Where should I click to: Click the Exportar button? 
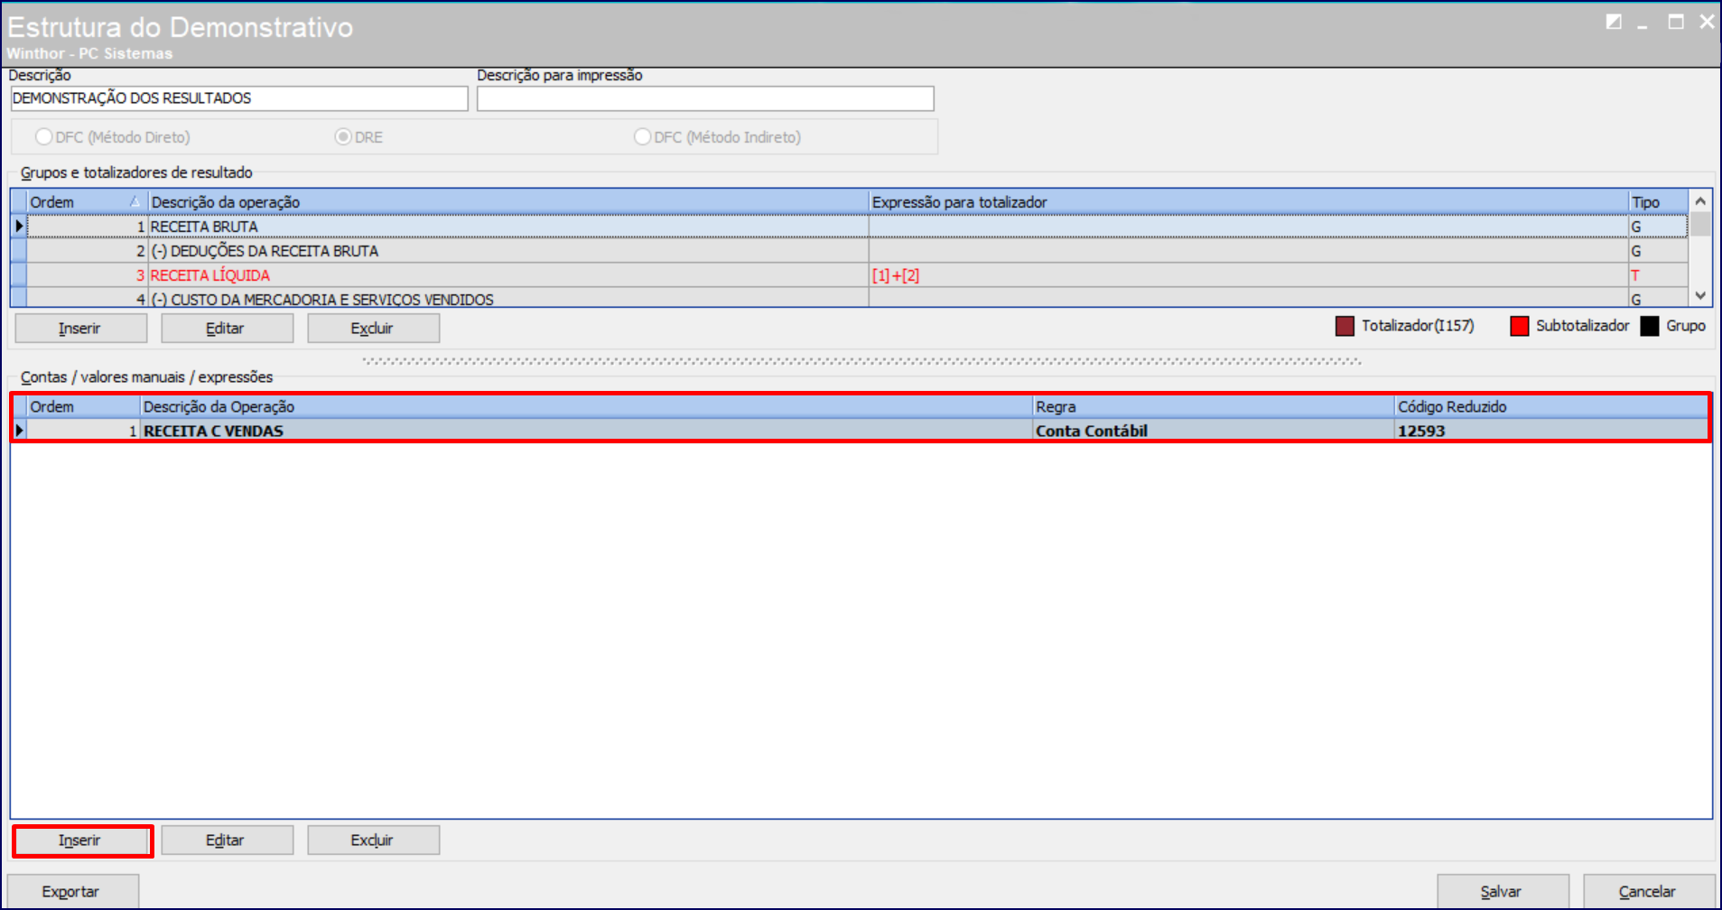click(x=72, y=892)
